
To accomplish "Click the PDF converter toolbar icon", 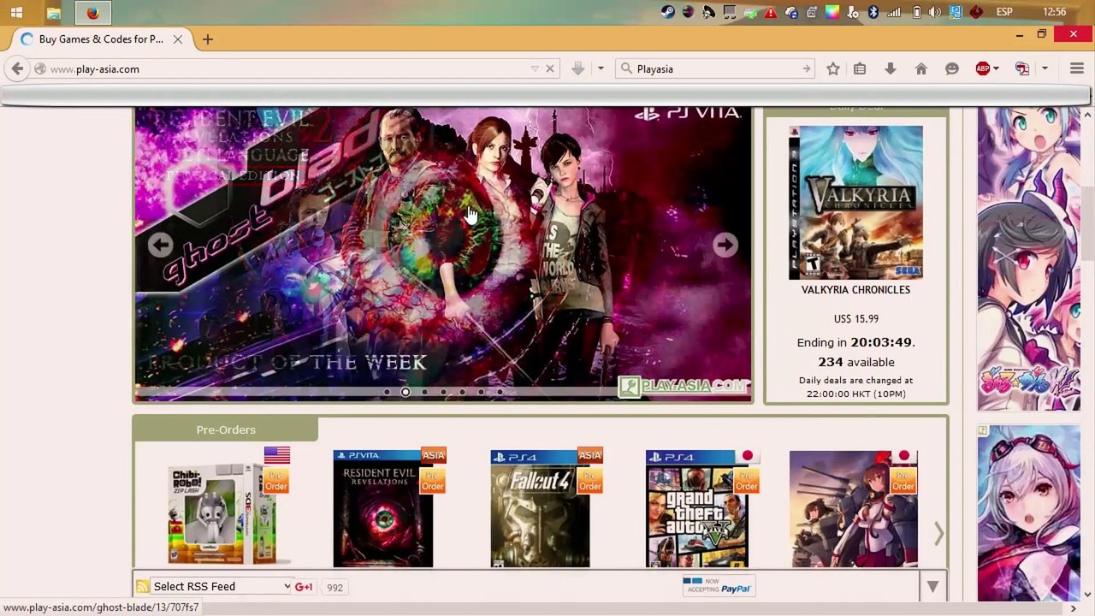I will coord(1022,68).
